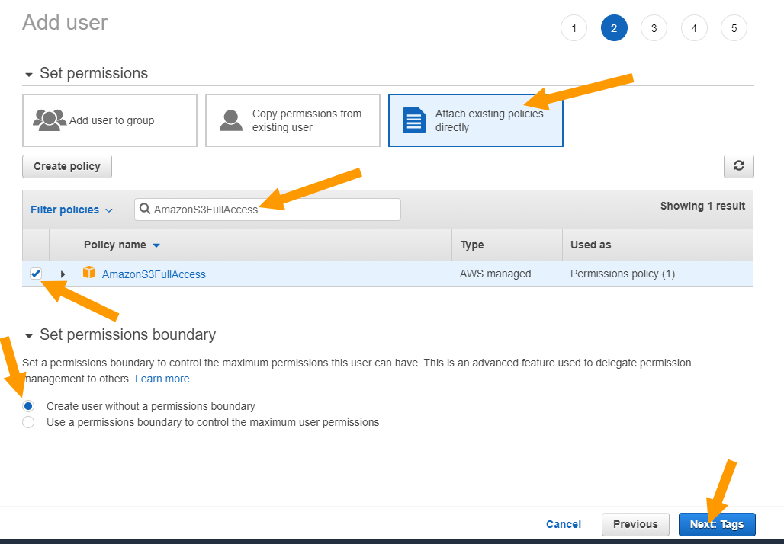Image resolution: width=784 pixels, height=544 pixels.
Task: Select Create user without a permissions boundary
Action: tap(28, 406)
